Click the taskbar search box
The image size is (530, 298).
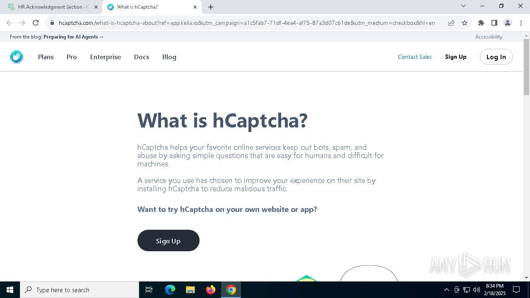pos(79,290)
